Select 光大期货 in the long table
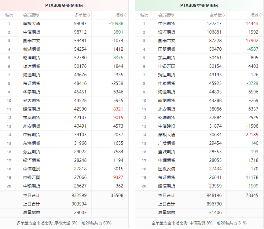The height and width of the screenshot is (229, 264). pos(32,100)
